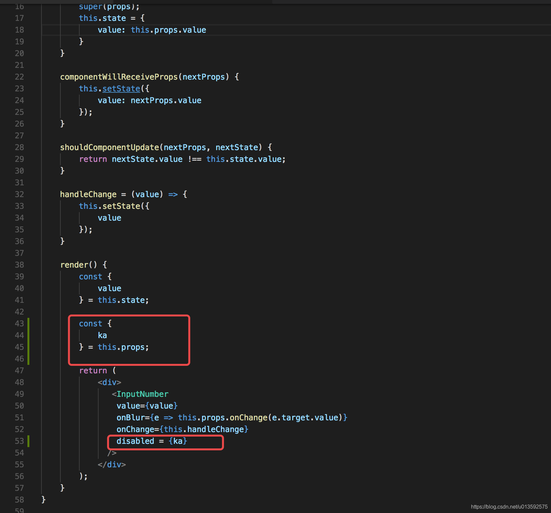Viewport: 551px width, 513px height.
Task: Click value={value} attribute on line 50
Action: [x=147, y=406]
